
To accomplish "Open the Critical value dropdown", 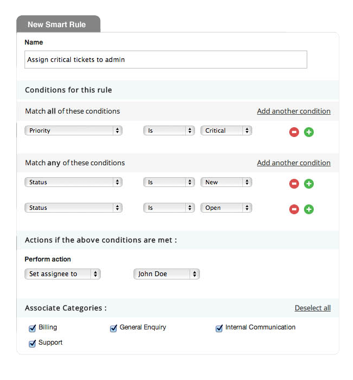I will click(x=226, y=130).
